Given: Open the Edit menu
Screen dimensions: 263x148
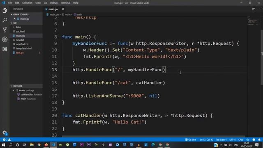Looking at the screenshot, I should [x=17, y=3].
